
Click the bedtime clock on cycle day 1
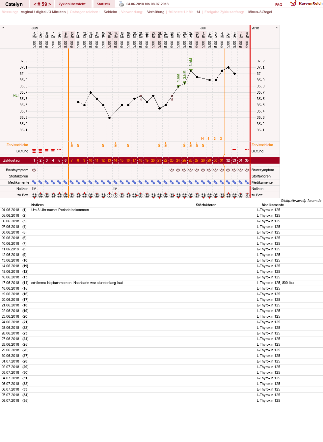pos(34,195)
